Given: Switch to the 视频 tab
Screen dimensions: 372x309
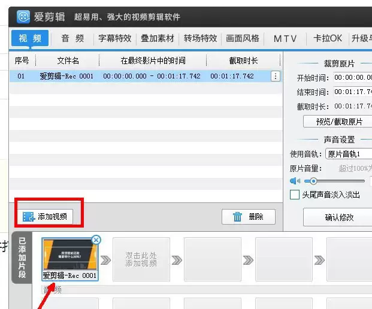Looking at the screenshot, I should point(30,38).
